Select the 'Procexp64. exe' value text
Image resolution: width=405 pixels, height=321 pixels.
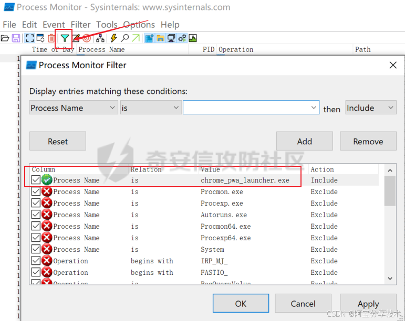[225, 238]
